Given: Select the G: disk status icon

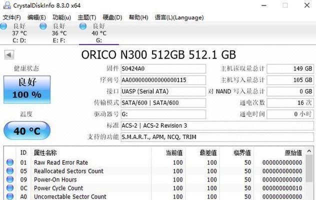Looking at the screenshot, I should pos(83,26).
